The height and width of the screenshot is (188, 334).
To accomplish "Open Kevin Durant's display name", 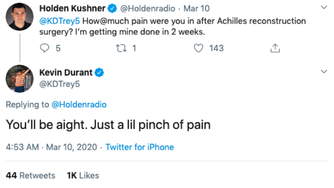I will click(66, 72).
